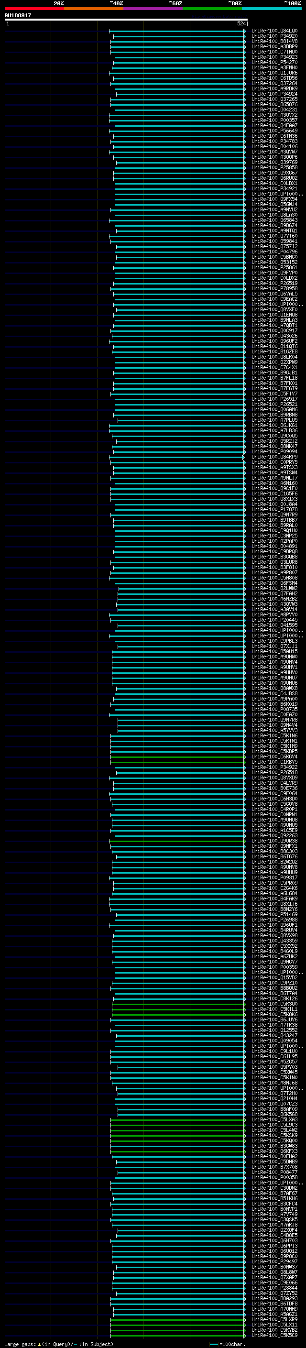Open hit UniRef100_C6H3D0
The width and height of the screenshot is (306, 1348).
tap(274, 799)
